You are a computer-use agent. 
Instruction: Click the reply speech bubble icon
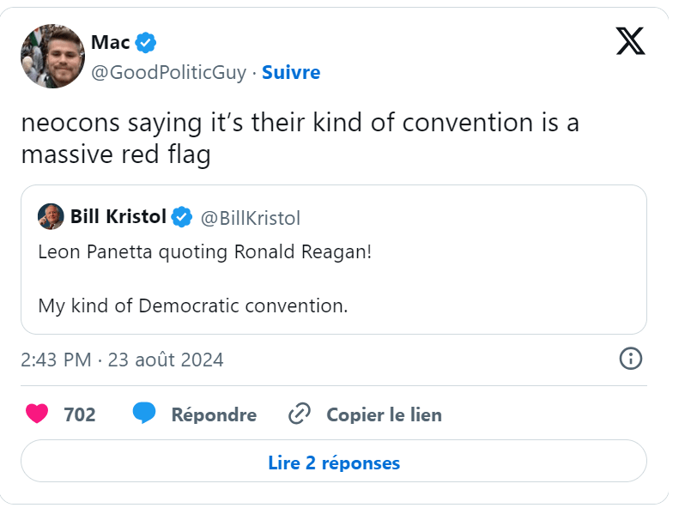point(144,414)
